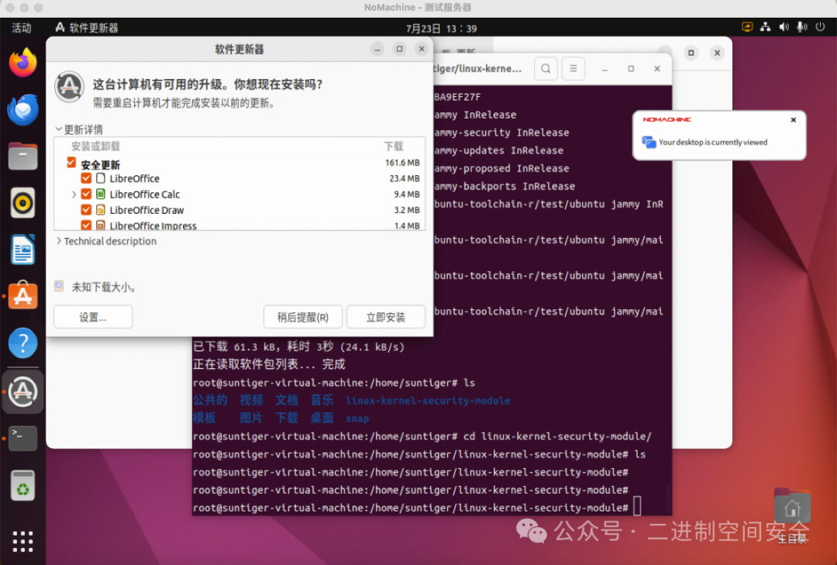The width and height of the screenshot is (837, 565).
Task: Open the network status icon in top bar
Action: pos(766,27)
